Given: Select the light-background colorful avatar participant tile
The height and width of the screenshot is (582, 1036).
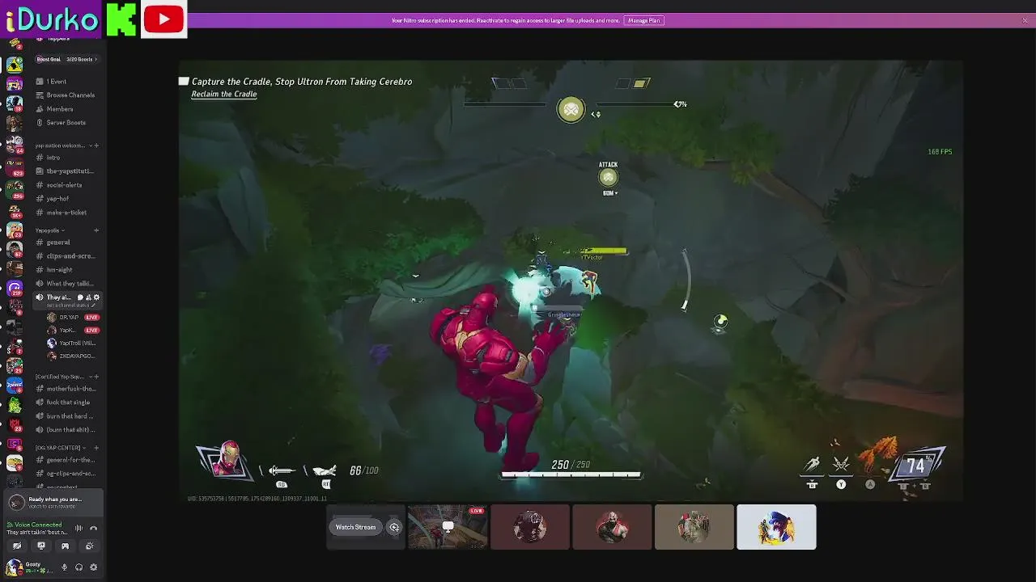Looking at the screenshot, I should click(776, 527).
